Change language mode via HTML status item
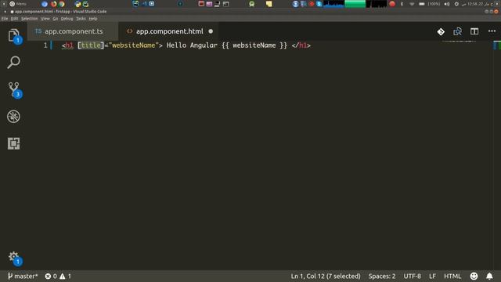Image resolution: width=501 pixels, height=282 pixels. [x=452, y=276]
